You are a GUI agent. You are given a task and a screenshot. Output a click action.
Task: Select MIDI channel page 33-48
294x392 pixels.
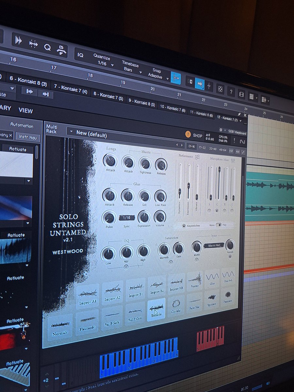[x=213, y=149]
